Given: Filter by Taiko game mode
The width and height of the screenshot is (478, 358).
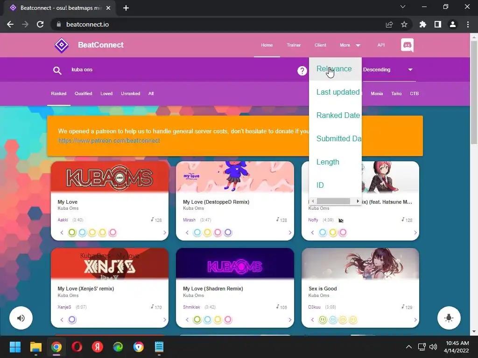Looking at the screenshot, I should 396,94.
